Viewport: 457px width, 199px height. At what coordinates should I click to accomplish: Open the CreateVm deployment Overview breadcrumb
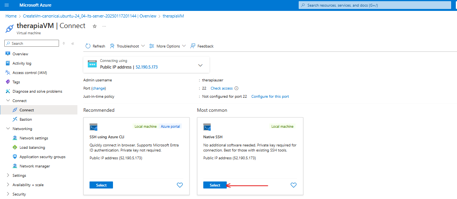click(x=90, y=16)
